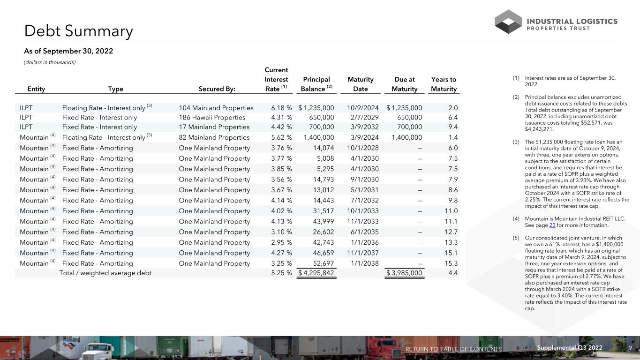The image size is (640, 360).
Task: Select the Secured By column header
Action: 217,89
